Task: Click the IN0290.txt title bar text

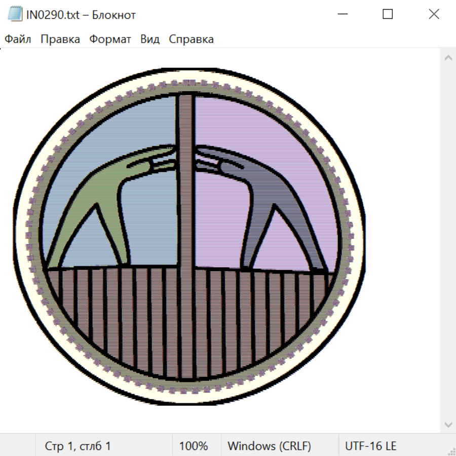Action: point(81,15)
